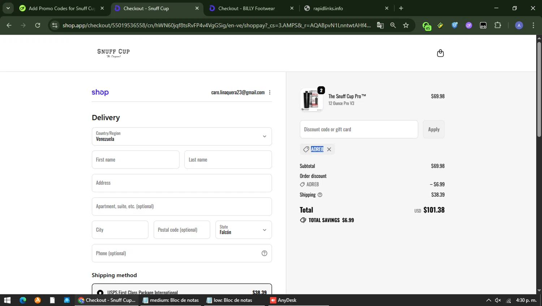Click the address bar URL
The image size is (542, 306).
click(x=216, y=25)
